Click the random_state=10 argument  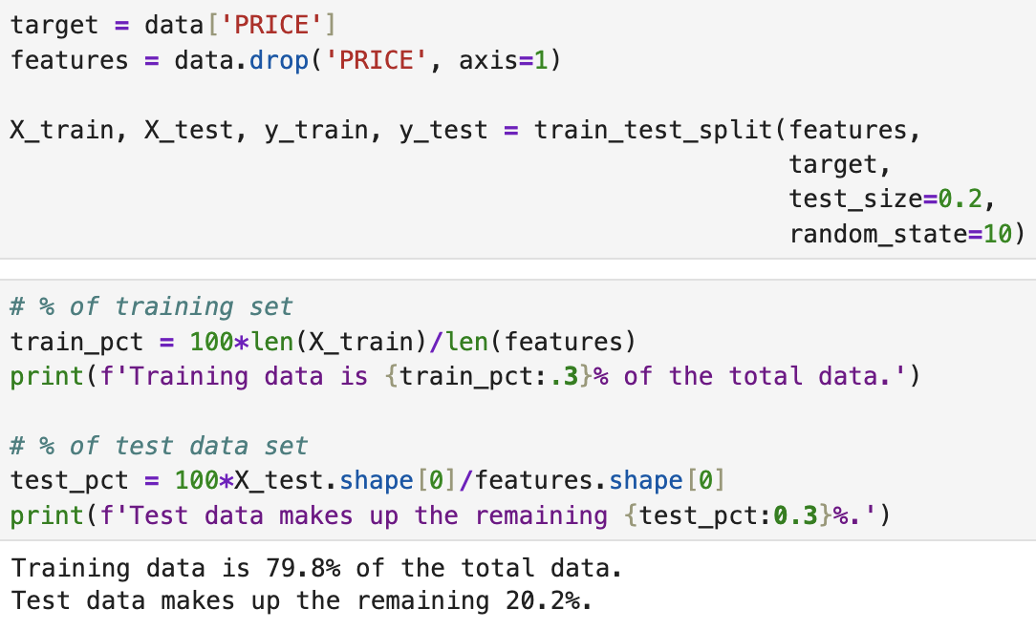pos(905,234)
